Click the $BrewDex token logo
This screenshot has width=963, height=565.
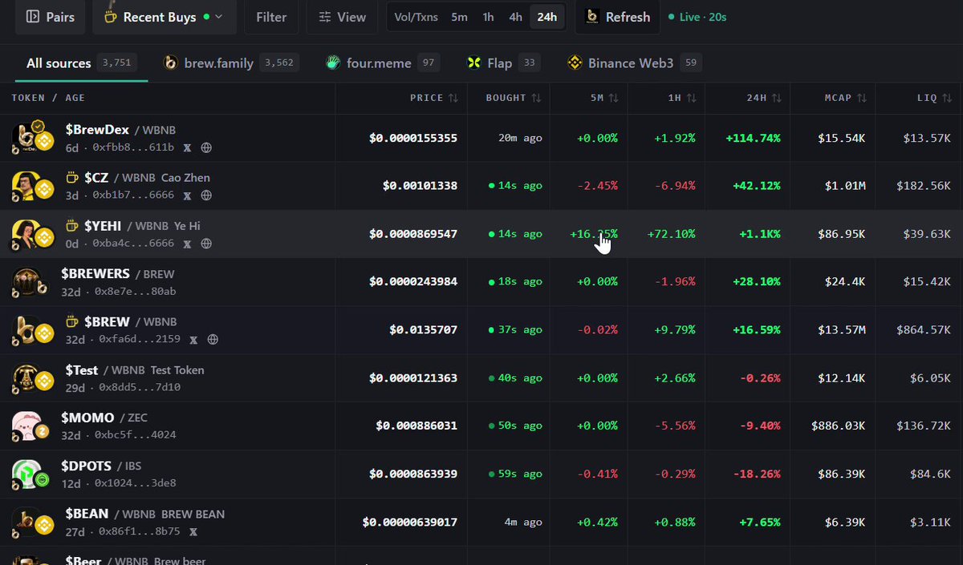[x=32, y=138]
